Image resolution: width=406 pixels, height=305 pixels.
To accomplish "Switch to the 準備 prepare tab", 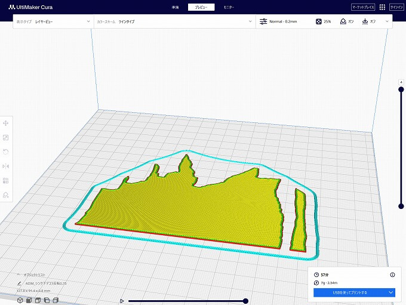I will 175,7.
